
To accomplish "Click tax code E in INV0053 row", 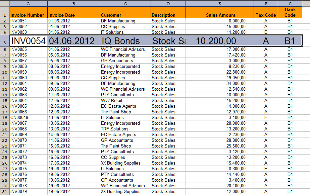I will [266, 32].
